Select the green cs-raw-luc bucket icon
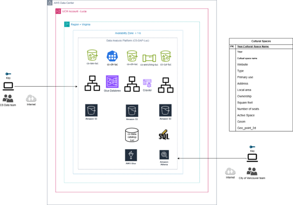This screenshot has width=293, height=205. (92, 55)
